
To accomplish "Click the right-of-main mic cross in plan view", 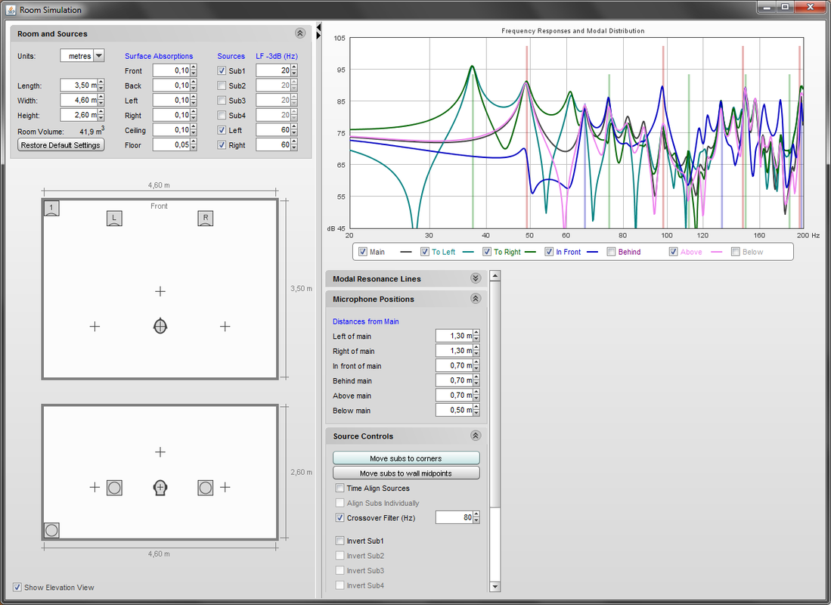I will (x=225, y=327).
